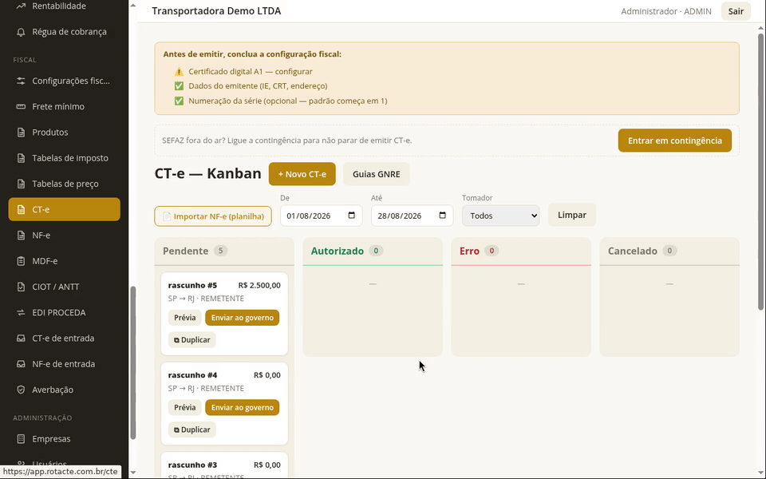Screen dimensions: 766x479
Task: Click the document icon beside Produtos
Action: tap(21, 133)
